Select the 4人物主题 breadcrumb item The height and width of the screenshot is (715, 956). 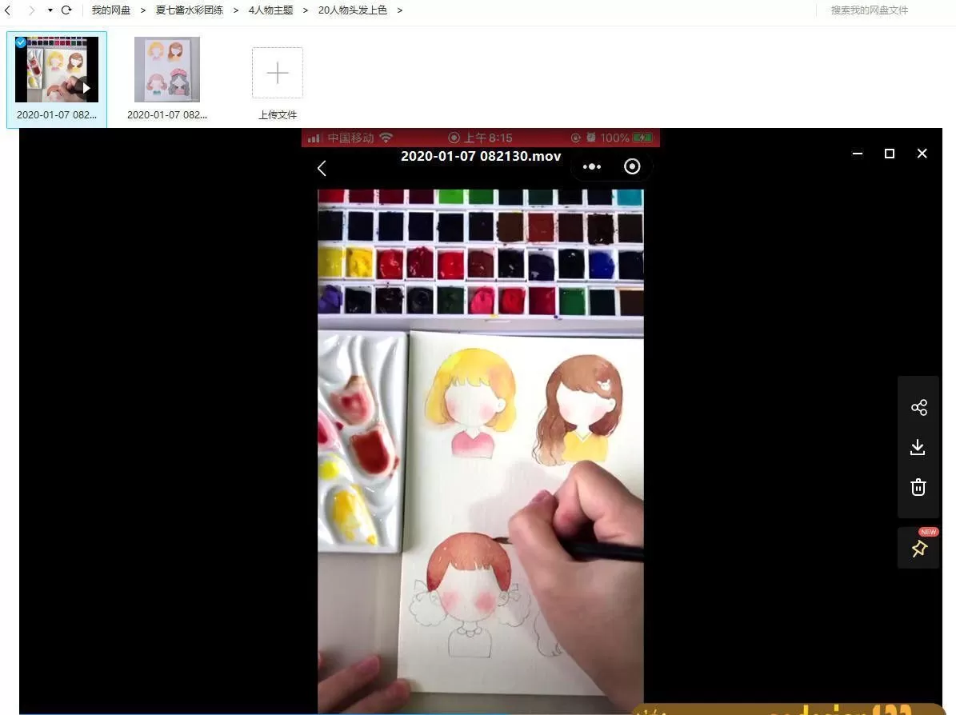[270, 10]
